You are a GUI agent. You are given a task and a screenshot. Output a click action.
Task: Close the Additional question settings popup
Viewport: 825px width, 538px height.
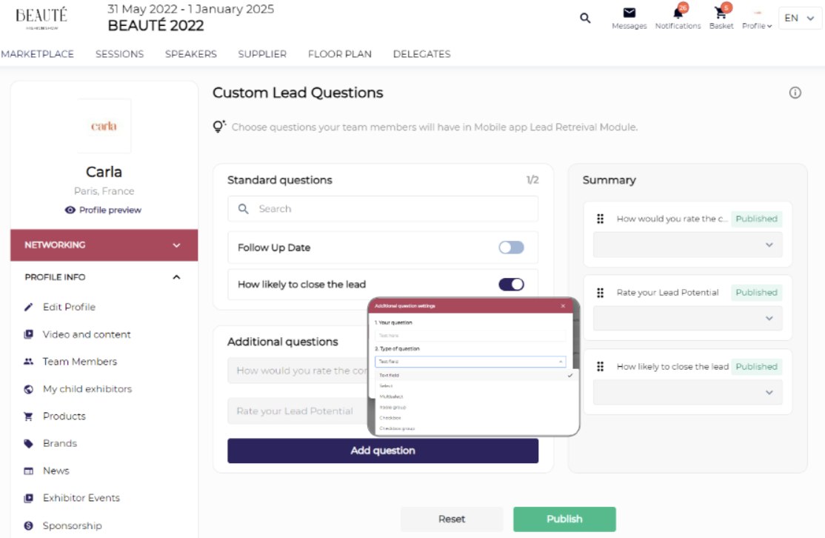point(563,306)
